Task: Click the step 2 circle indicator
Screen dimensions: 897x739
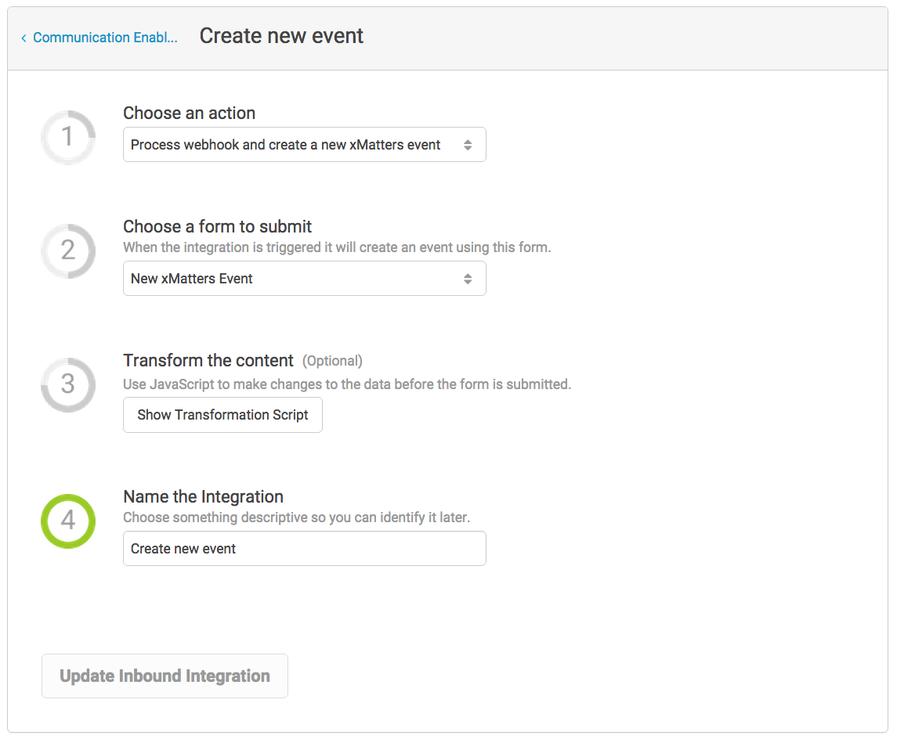Action: (x=68, y=251)
